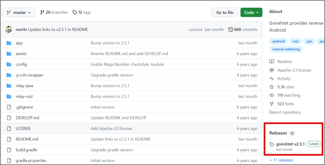Open commit message 'Update links to v2.5.1 in README' in header
325x165 pixels.
[58, 29]
